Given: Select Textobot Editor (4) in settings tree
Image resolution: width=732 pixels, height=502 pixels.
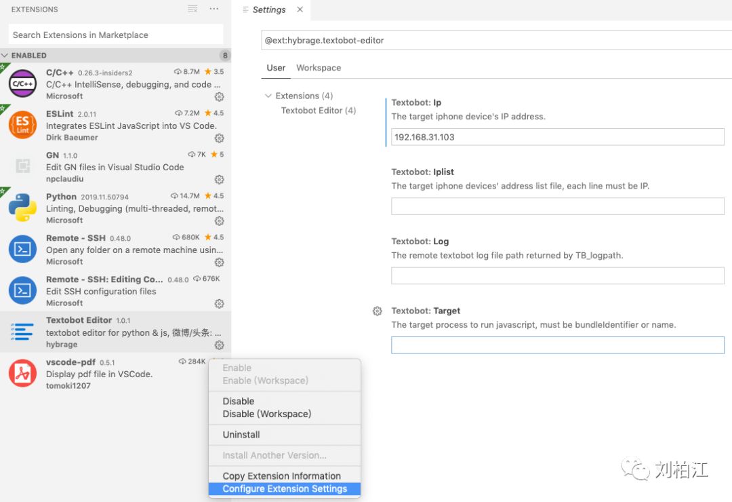Looking at the screenshot, I should coord(319,111).
